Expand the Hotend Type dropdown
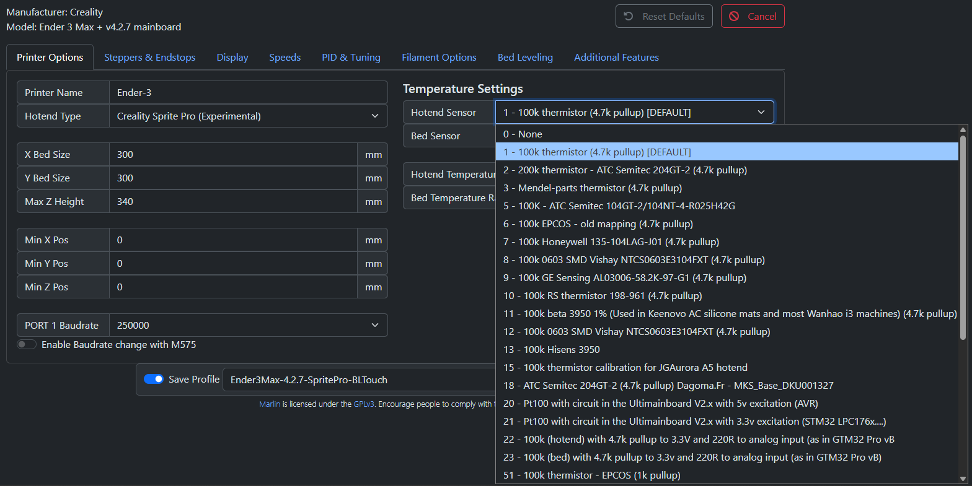 click(x=248, y=116)
